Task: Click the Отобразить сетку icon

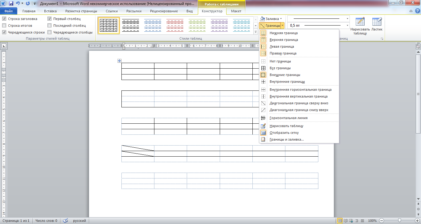Action: tap(263, 133)
